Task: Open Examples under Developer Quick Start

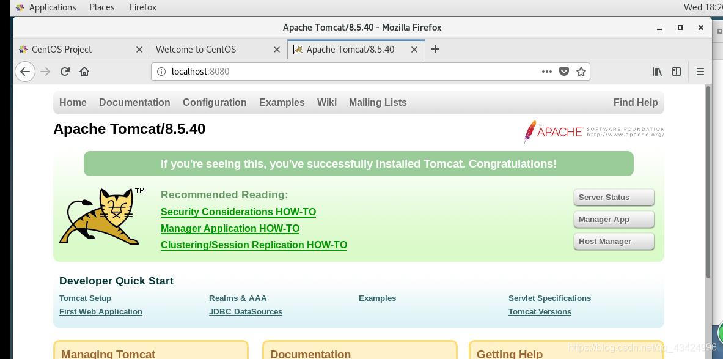Action: point(377,298)
